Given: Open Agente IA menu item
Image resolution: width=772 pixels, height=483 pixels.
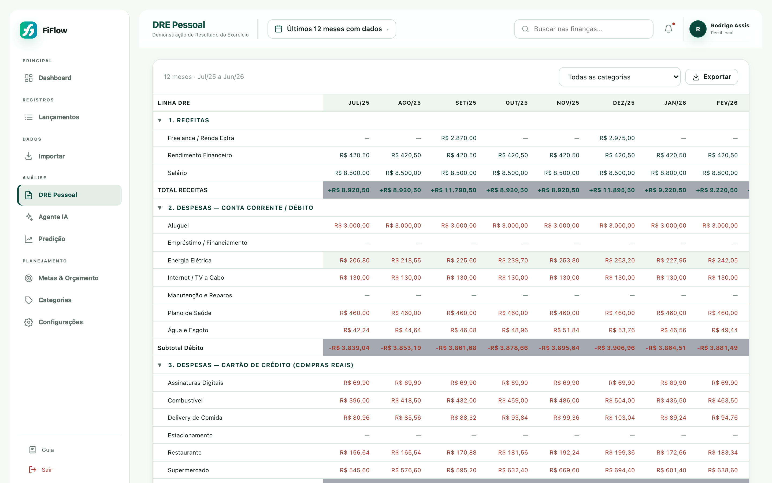Looking at the screenshot, I should 69,217.
